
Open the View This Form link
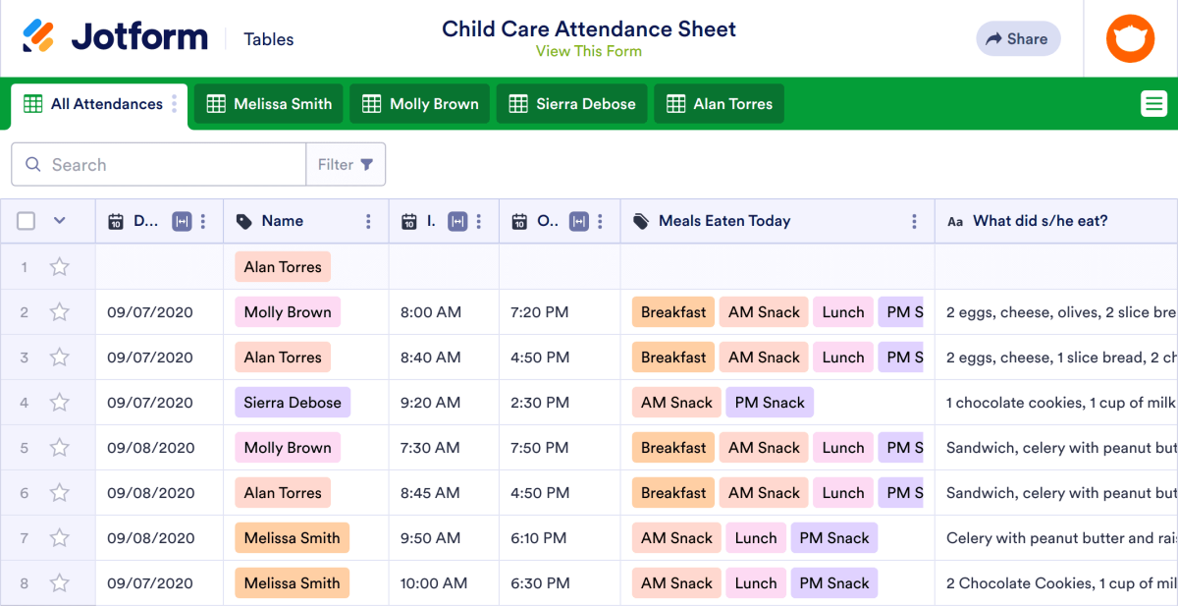(x=589, y=50)
